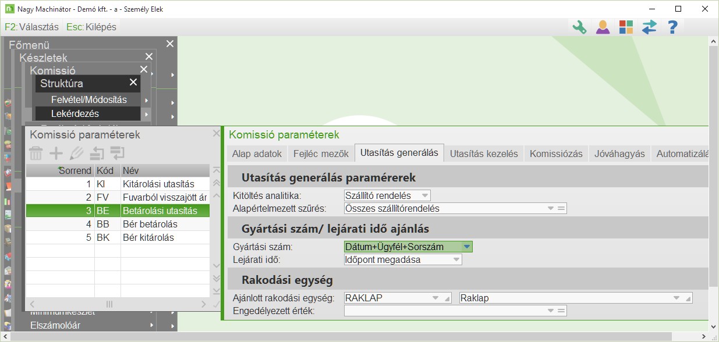Click the horizontal scrollbar under parameters list
Screen dimensions: 719x342
[118, 304]
